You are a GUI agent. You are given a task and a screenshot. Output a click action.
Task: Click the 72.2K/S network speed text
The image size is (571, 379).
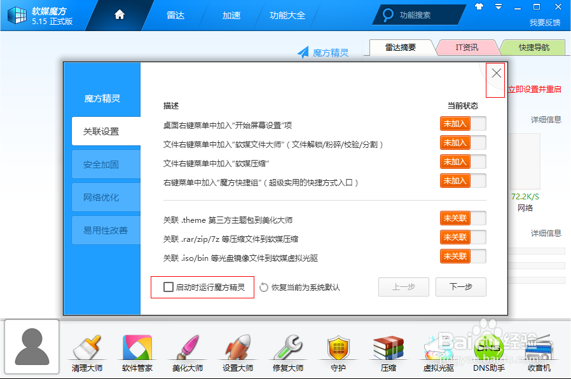point(525,197)
